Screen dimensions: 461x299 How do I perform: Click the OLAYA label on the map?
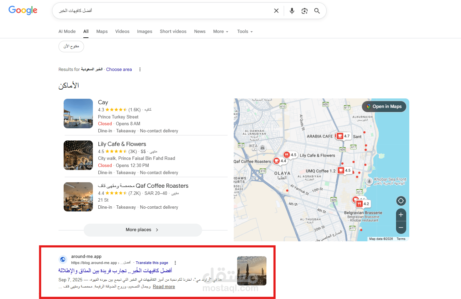(x=282, y=173)
